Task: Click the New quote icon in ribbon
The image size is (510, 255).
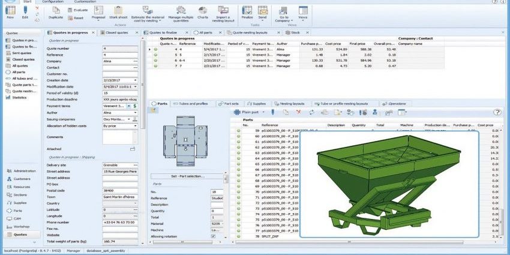Action: coord(9,10)
